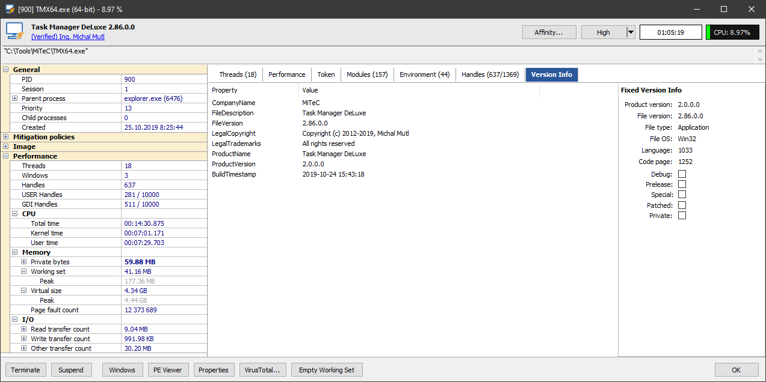Expand the Write transfer count row
Screen dimensions: 766x382
(x=23, y=339)
